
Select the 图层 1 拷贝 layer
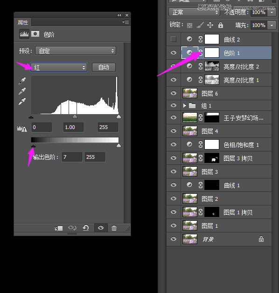[219, 212]
